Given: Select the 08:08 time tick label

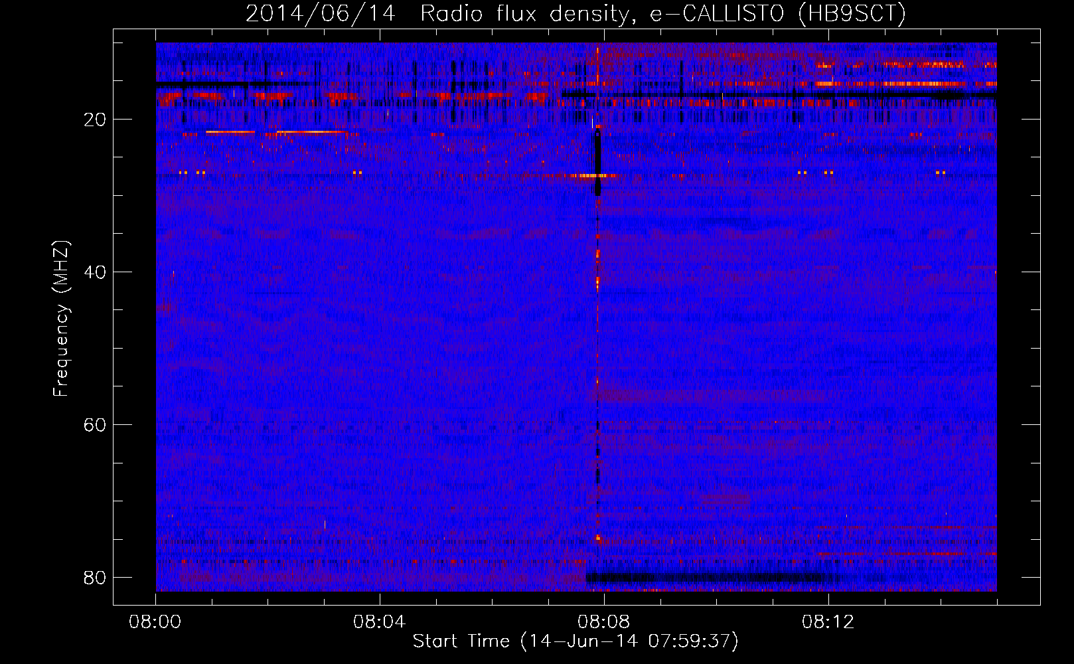Looking at the screenshot, I should [604, 622].
